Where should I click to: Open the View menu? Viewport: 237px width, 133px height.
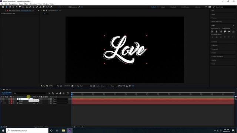40,4
